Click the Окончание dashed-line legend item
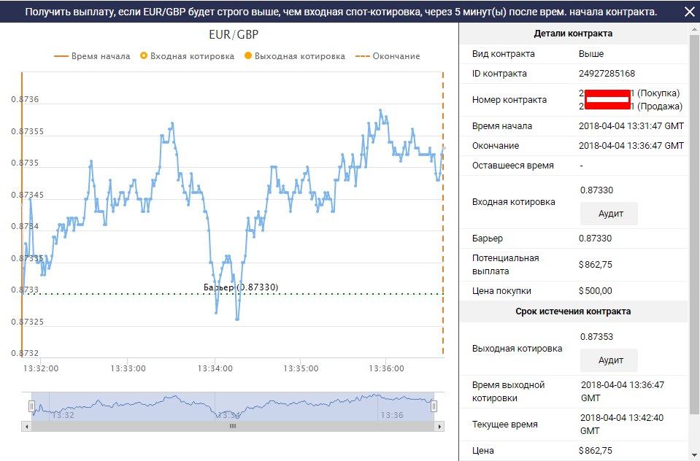Image resolution: width=700 pixels, height=461 pixels. 388,56
